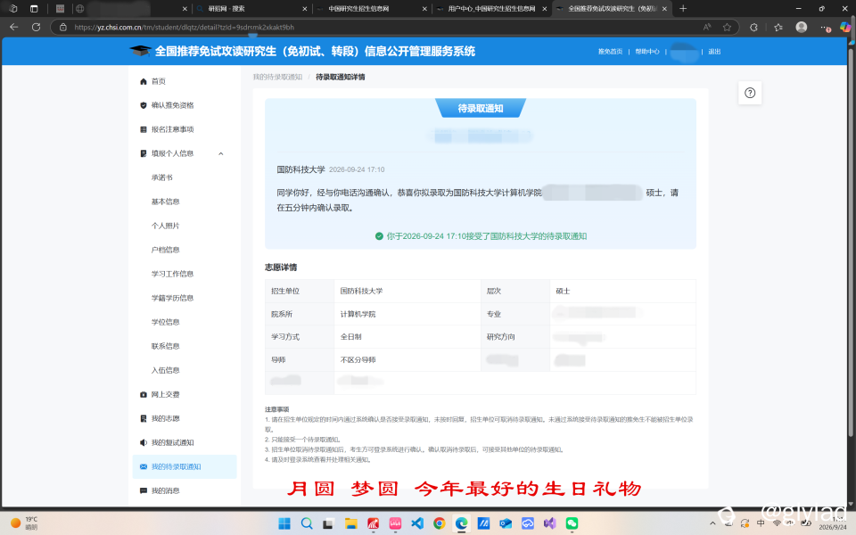Click 计算机学院 cell in 院系所 row
Image resolution: width=856 pixels, height=535 pixels.
(358, 314)
